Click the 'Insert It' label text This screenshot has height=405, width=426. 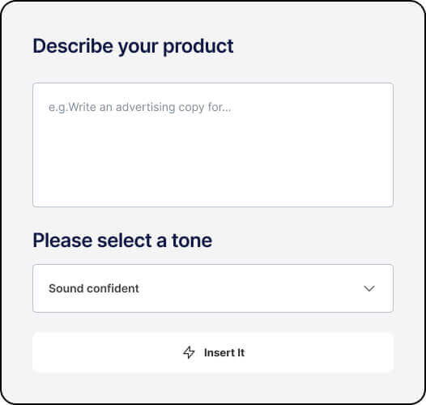pos(224,352)
